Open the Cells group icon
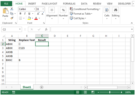Screen dimensions: 135x95 coord(107,10)
